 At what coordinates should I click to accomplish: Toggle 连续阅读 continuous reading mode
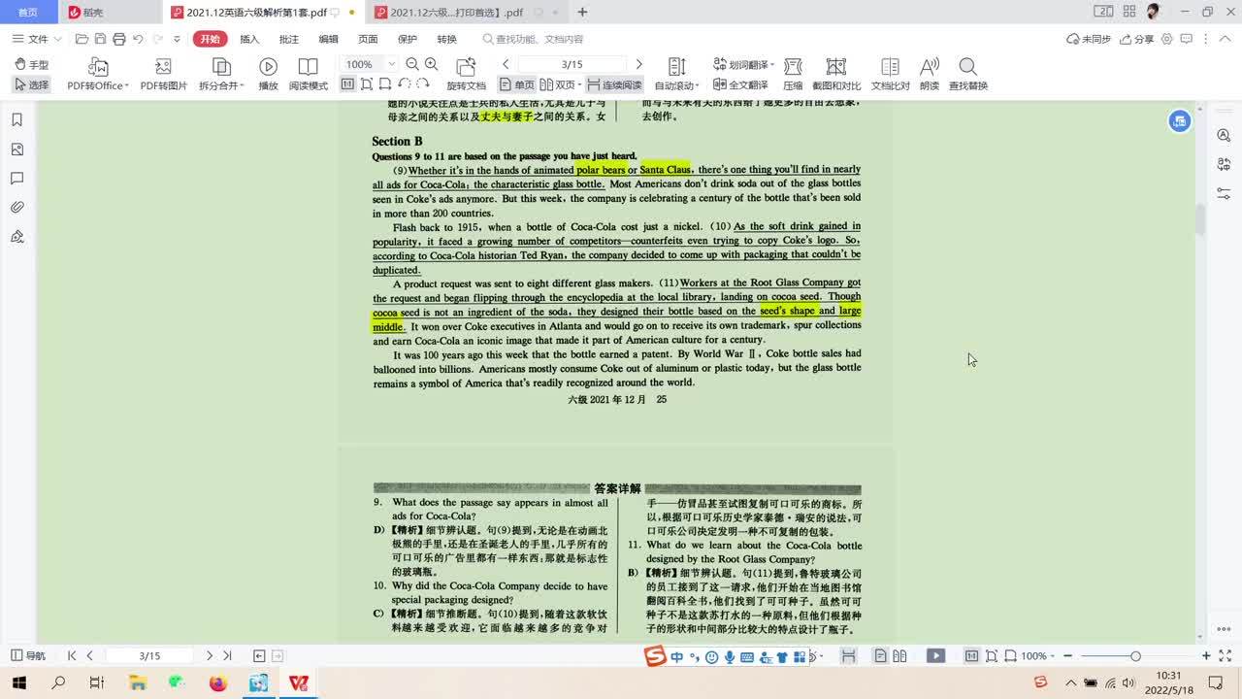point(614,85)
